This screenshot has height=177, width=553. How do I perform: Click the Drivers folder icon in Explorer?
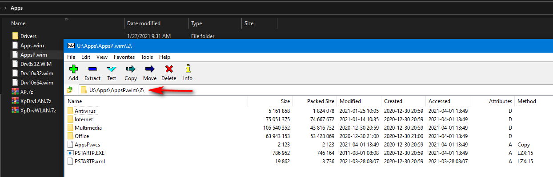(x=15, y=36)
